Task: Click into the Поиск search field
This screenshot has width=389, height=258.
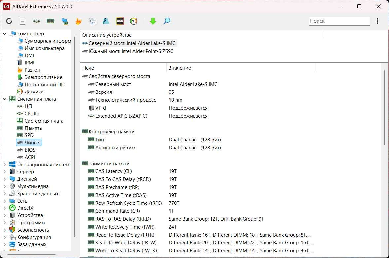Action: pyautogui.click(x=339, y=21)
